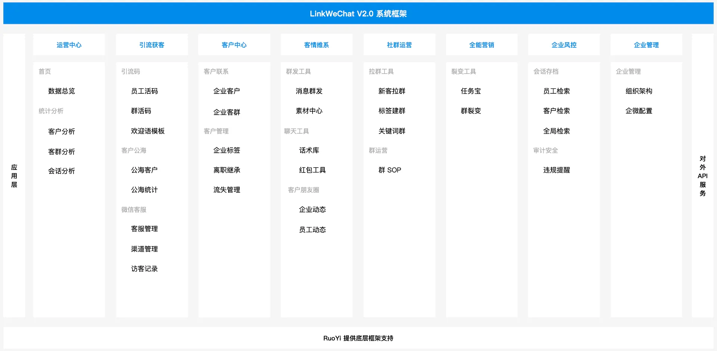717x351 pixels.
Task: Select the 社群运营 column header
Action: point(399,45)
